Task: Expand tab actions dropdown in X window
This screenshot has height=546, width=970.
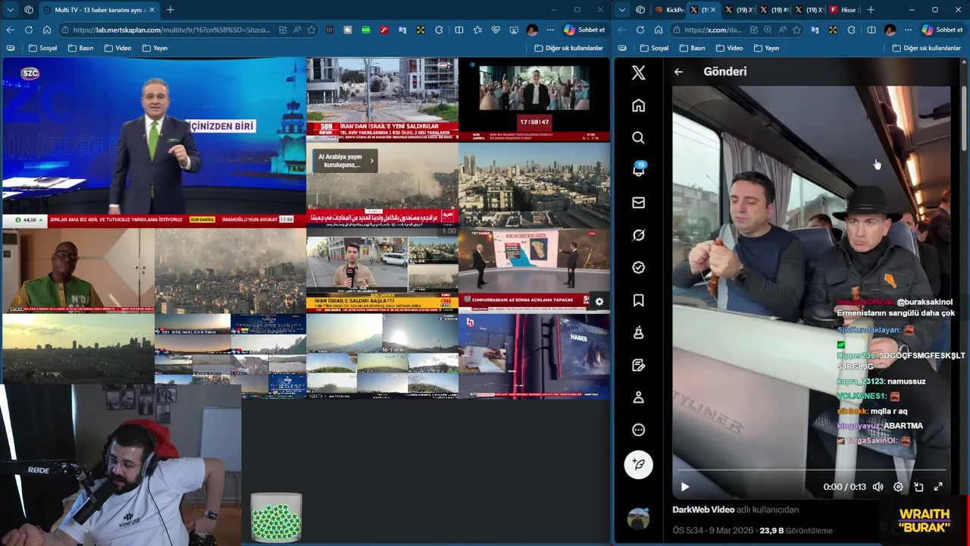Action: (622, 10)
